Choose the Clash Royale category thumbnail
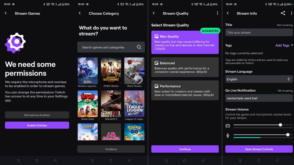Viewport: 294px width, 165px height. (x=88, y=132)
